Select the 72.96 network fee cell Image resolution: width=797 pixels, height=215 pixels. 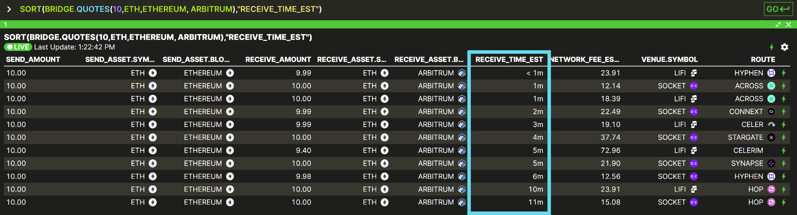click(611, 150)
